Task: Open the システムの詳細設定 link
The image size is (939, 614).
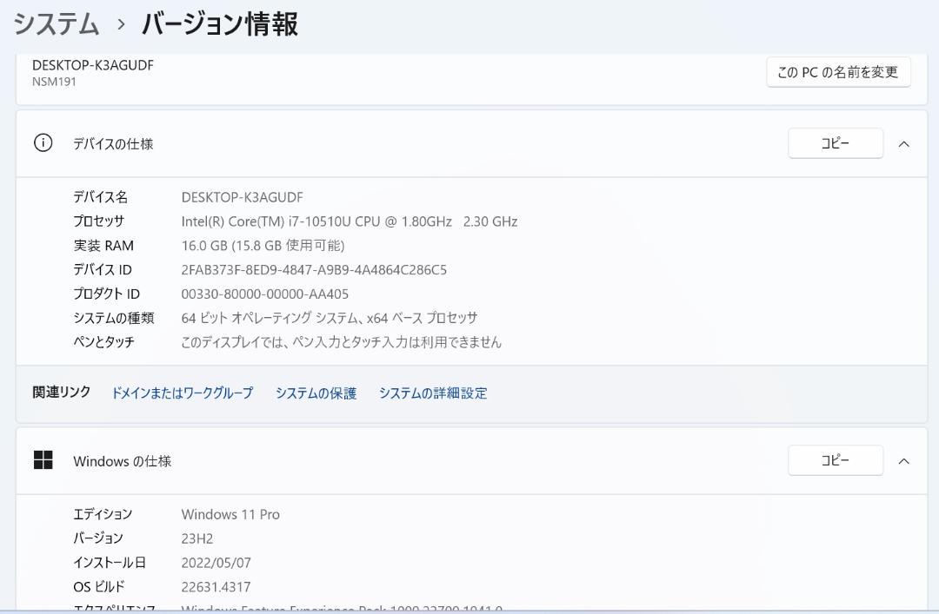Action: coord(433,393)
